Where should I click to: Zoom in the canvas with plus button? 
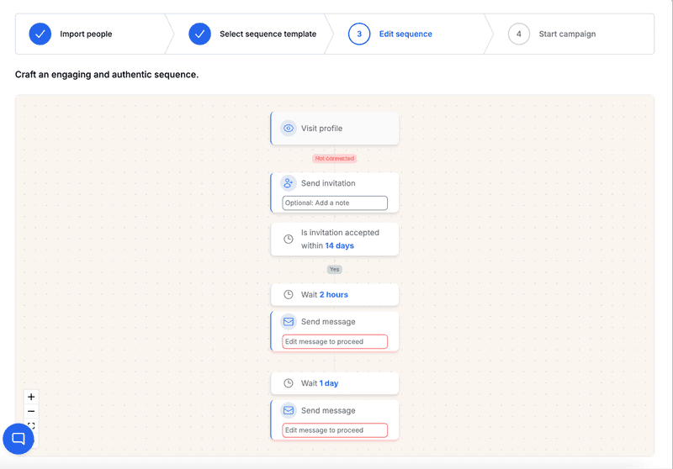click(x=31, y=397)
